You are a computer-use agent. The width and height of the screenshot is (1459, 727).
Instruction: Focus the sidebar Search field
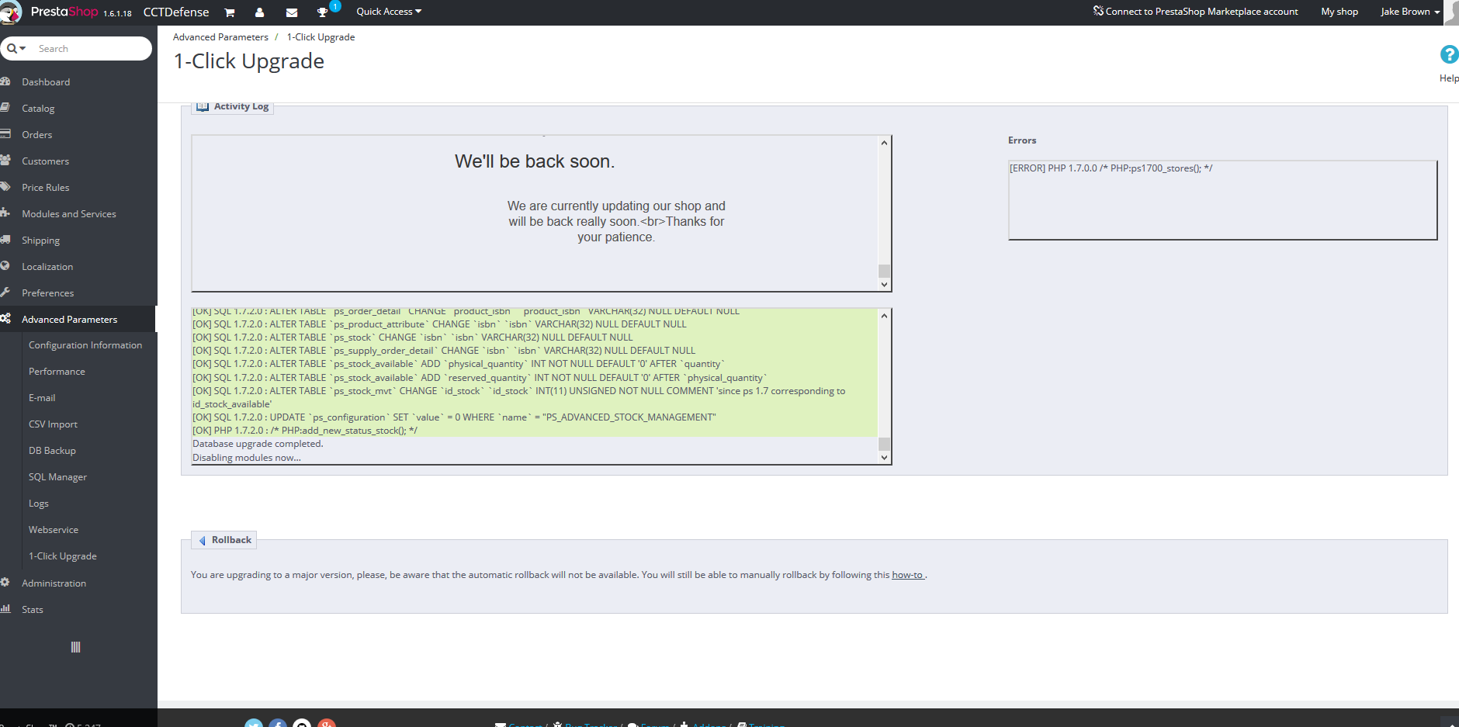[x=89, y=48]
